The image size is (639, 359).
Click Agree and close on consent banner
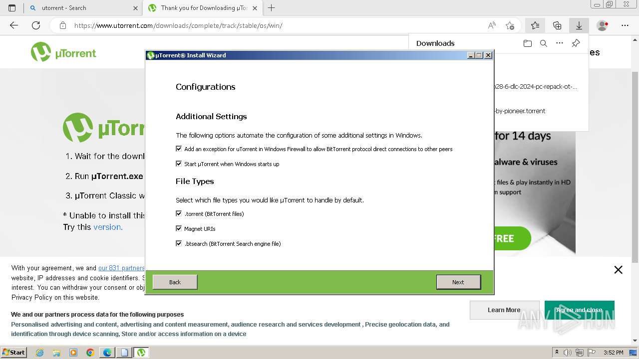point(579,310)
